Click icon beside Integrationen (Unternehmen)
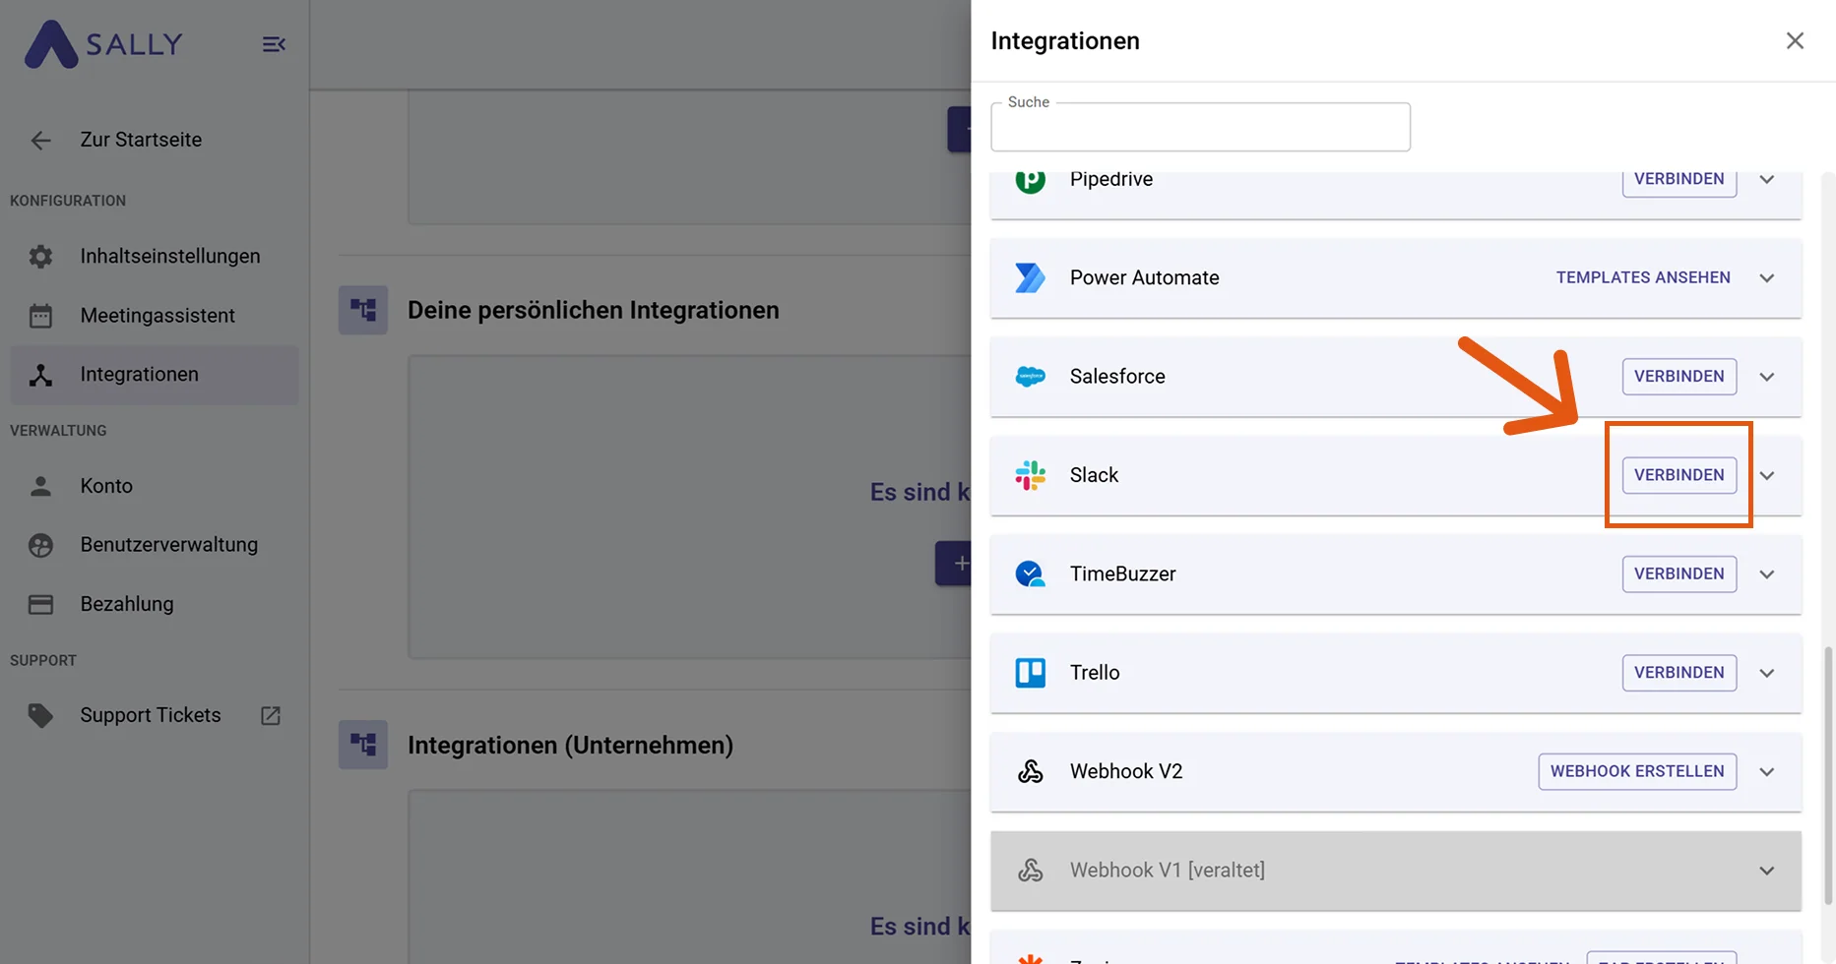The height and width of the screenshot is (964, 1836). 363,745
